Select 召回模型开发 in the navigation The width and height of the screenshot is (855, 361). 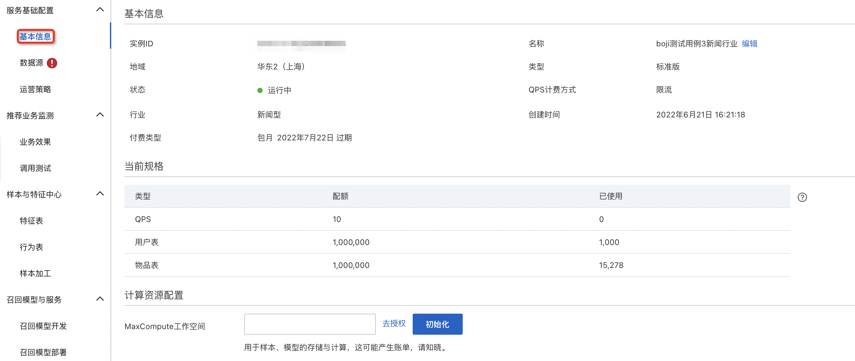pyautogui.click(x=43, y=326)
